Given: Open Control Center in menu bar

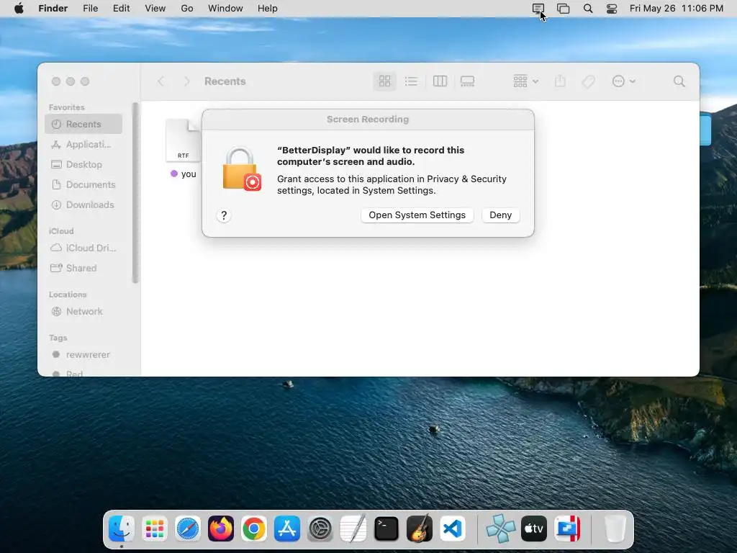Looking at the screenshot, I should point(612,9).
